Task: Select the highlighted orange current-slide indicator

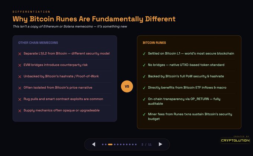Action: point(110,144)
